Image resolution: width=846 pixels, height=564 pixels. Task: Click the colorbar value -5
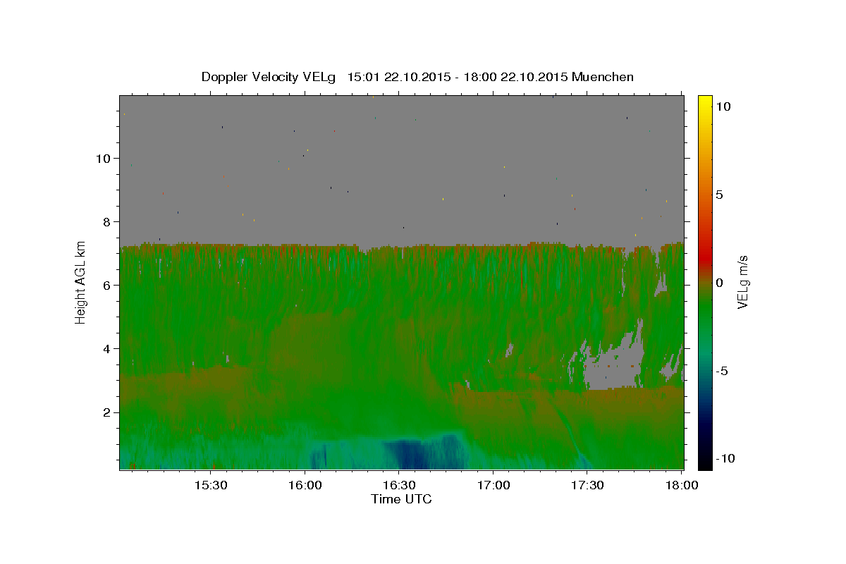click(722, 371)
